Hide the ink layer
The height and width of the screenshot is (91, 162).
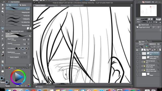(x=137, y=54)
